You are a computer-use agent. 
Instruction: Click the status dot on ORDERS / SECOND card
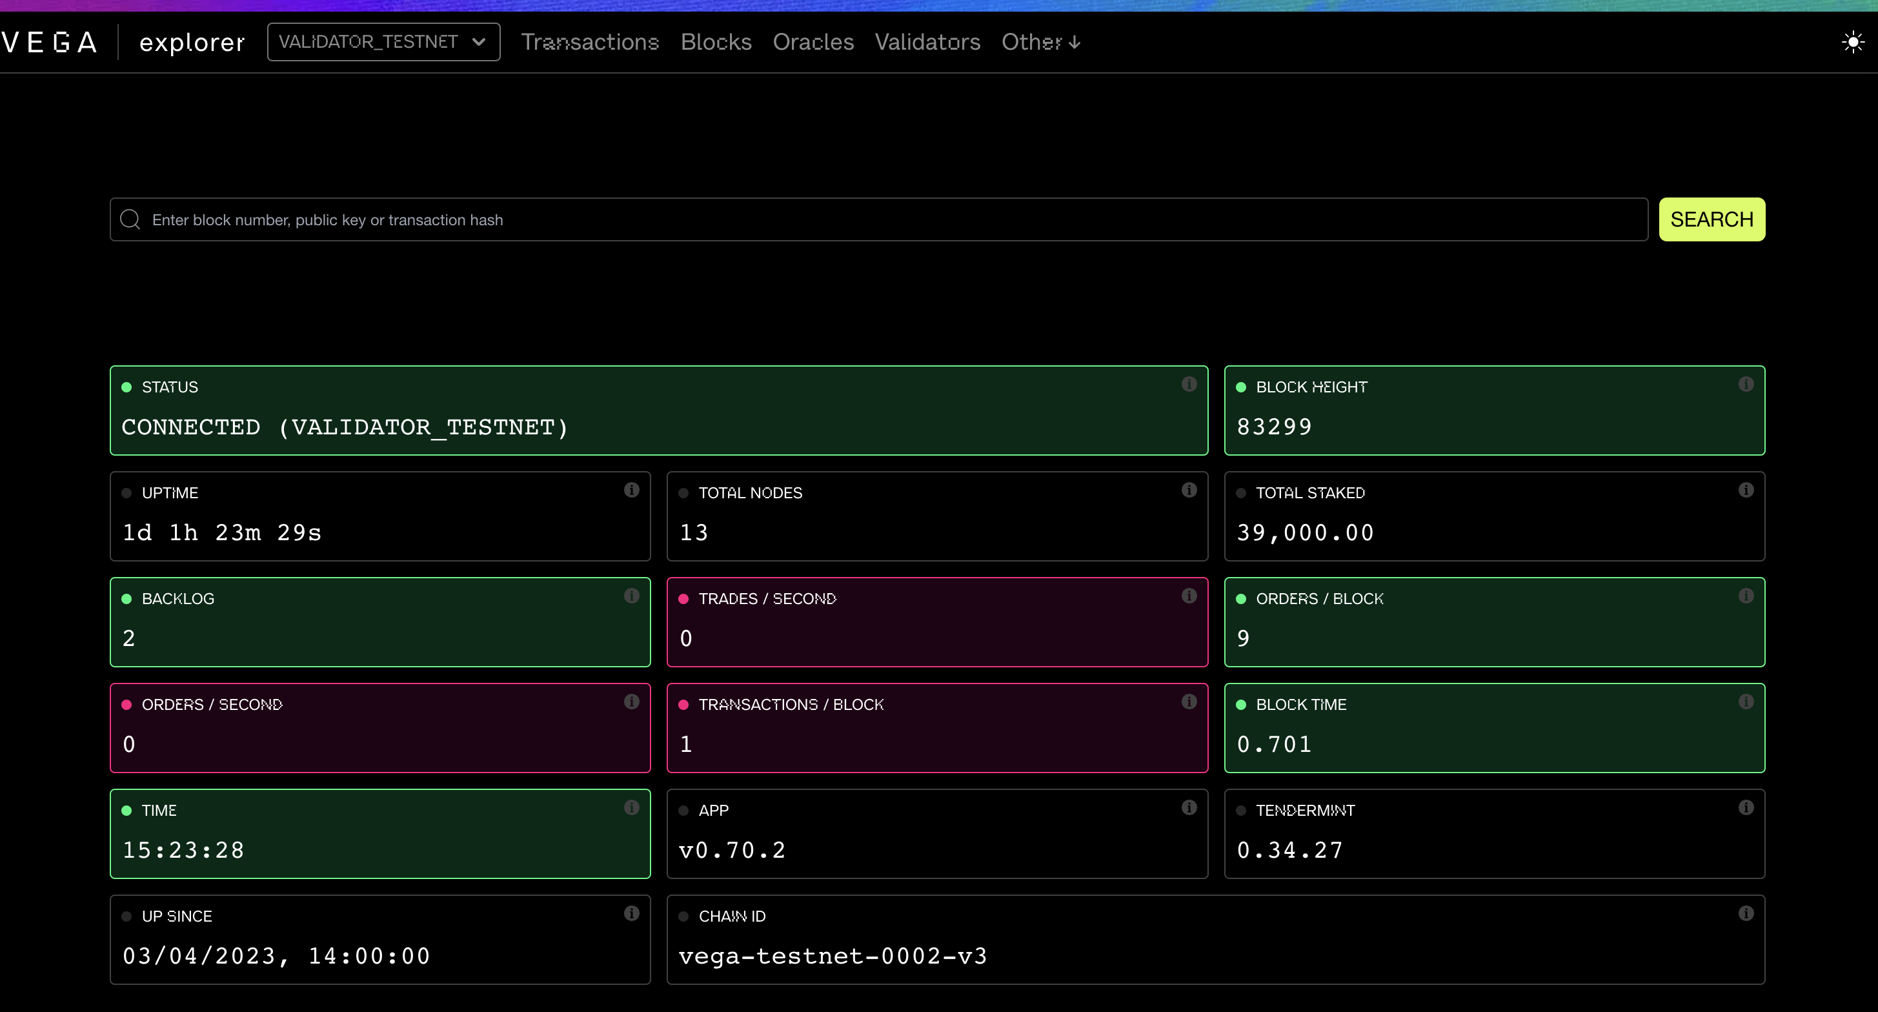[127, 703]
